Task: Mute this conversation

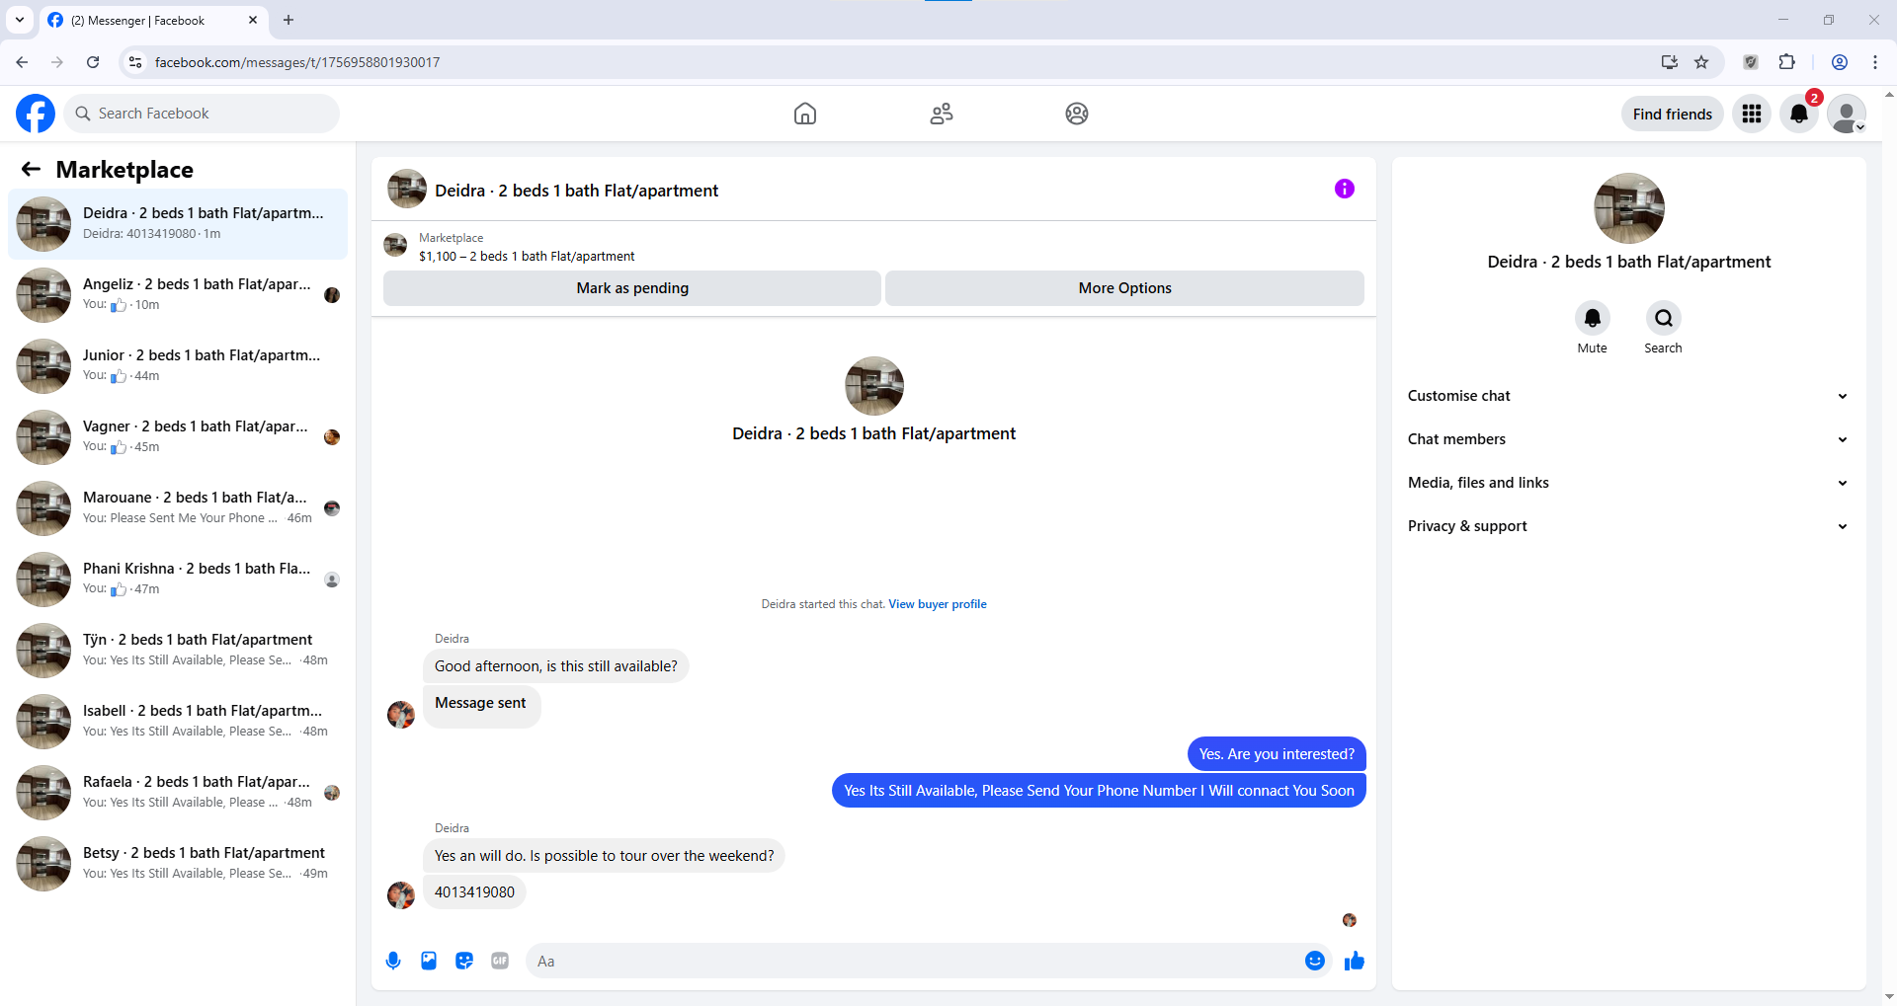Action: click(1593, 318)
